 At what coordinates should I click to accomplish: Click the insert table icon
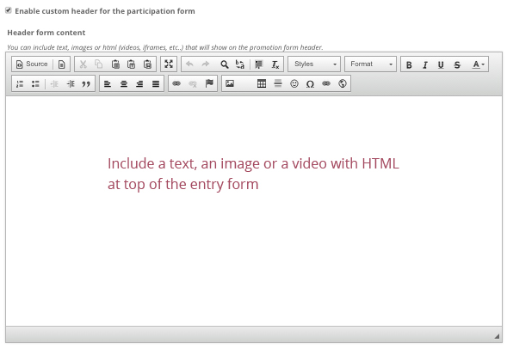(x=262, y=83)
